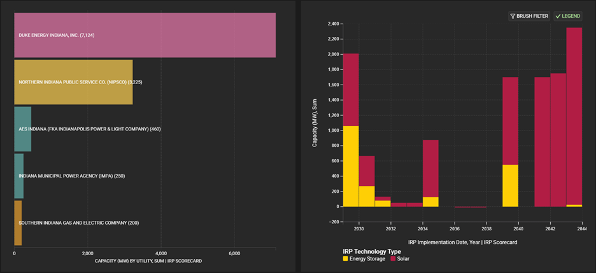Click the IRP Technology Type legend title

click(372, 251)
